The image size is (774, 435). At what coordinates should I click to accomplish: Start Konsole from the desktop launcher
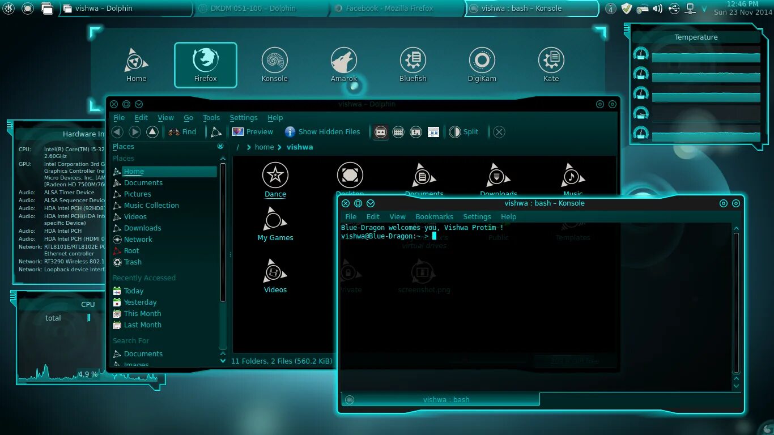tap(275, 65)
